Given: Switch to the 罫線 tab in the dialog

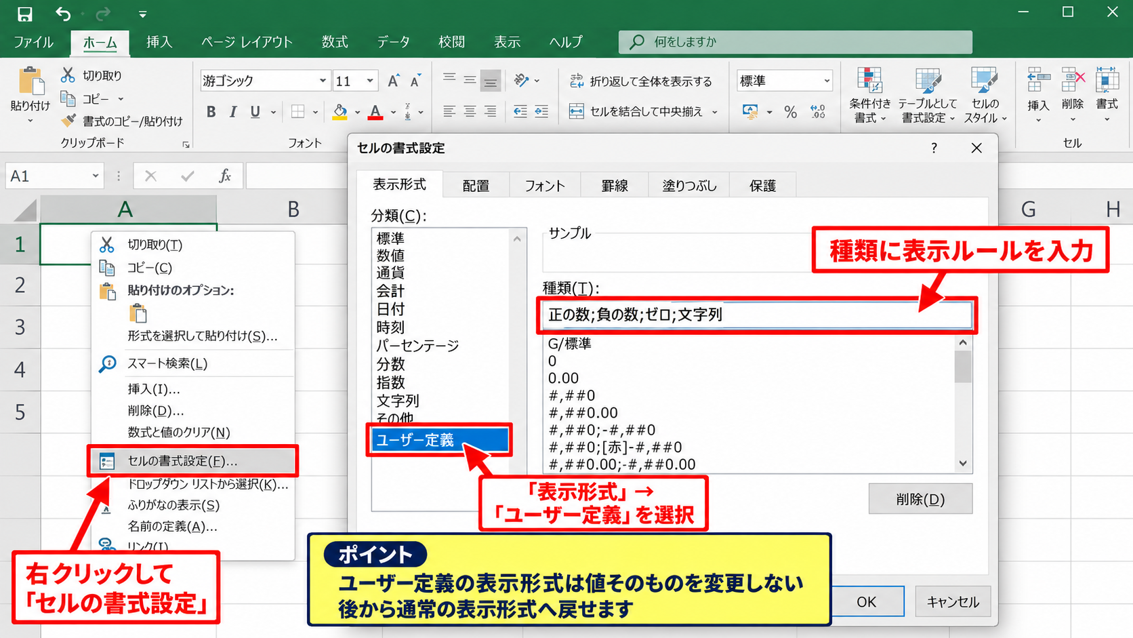Looking at the screenshot, I should click(615, 185).
